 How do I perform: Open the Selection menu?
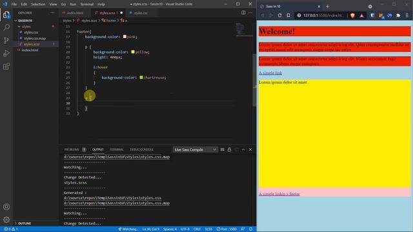tap(38, 5)
